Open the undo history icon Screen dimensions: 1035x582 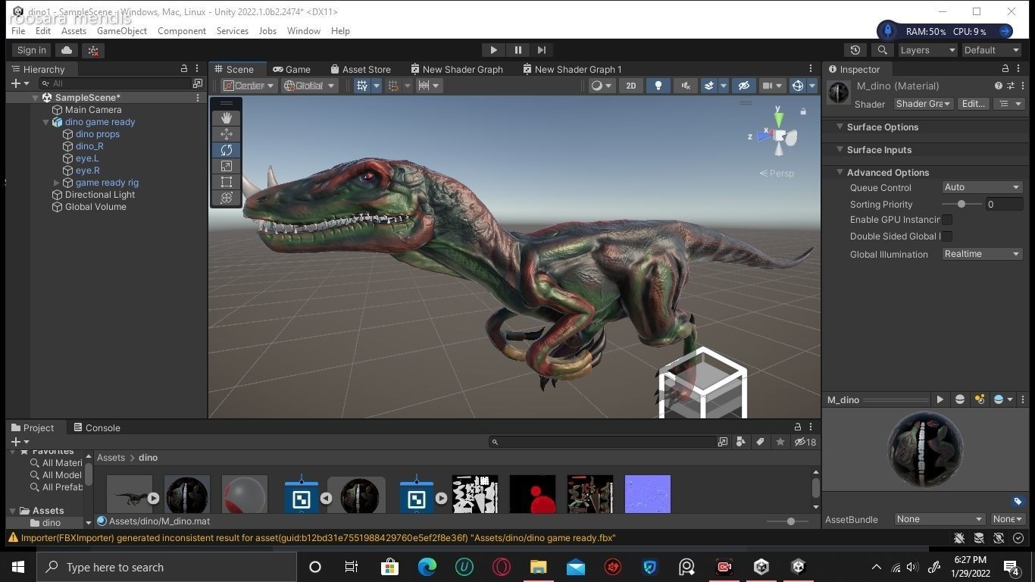click(x=855, y=50)
